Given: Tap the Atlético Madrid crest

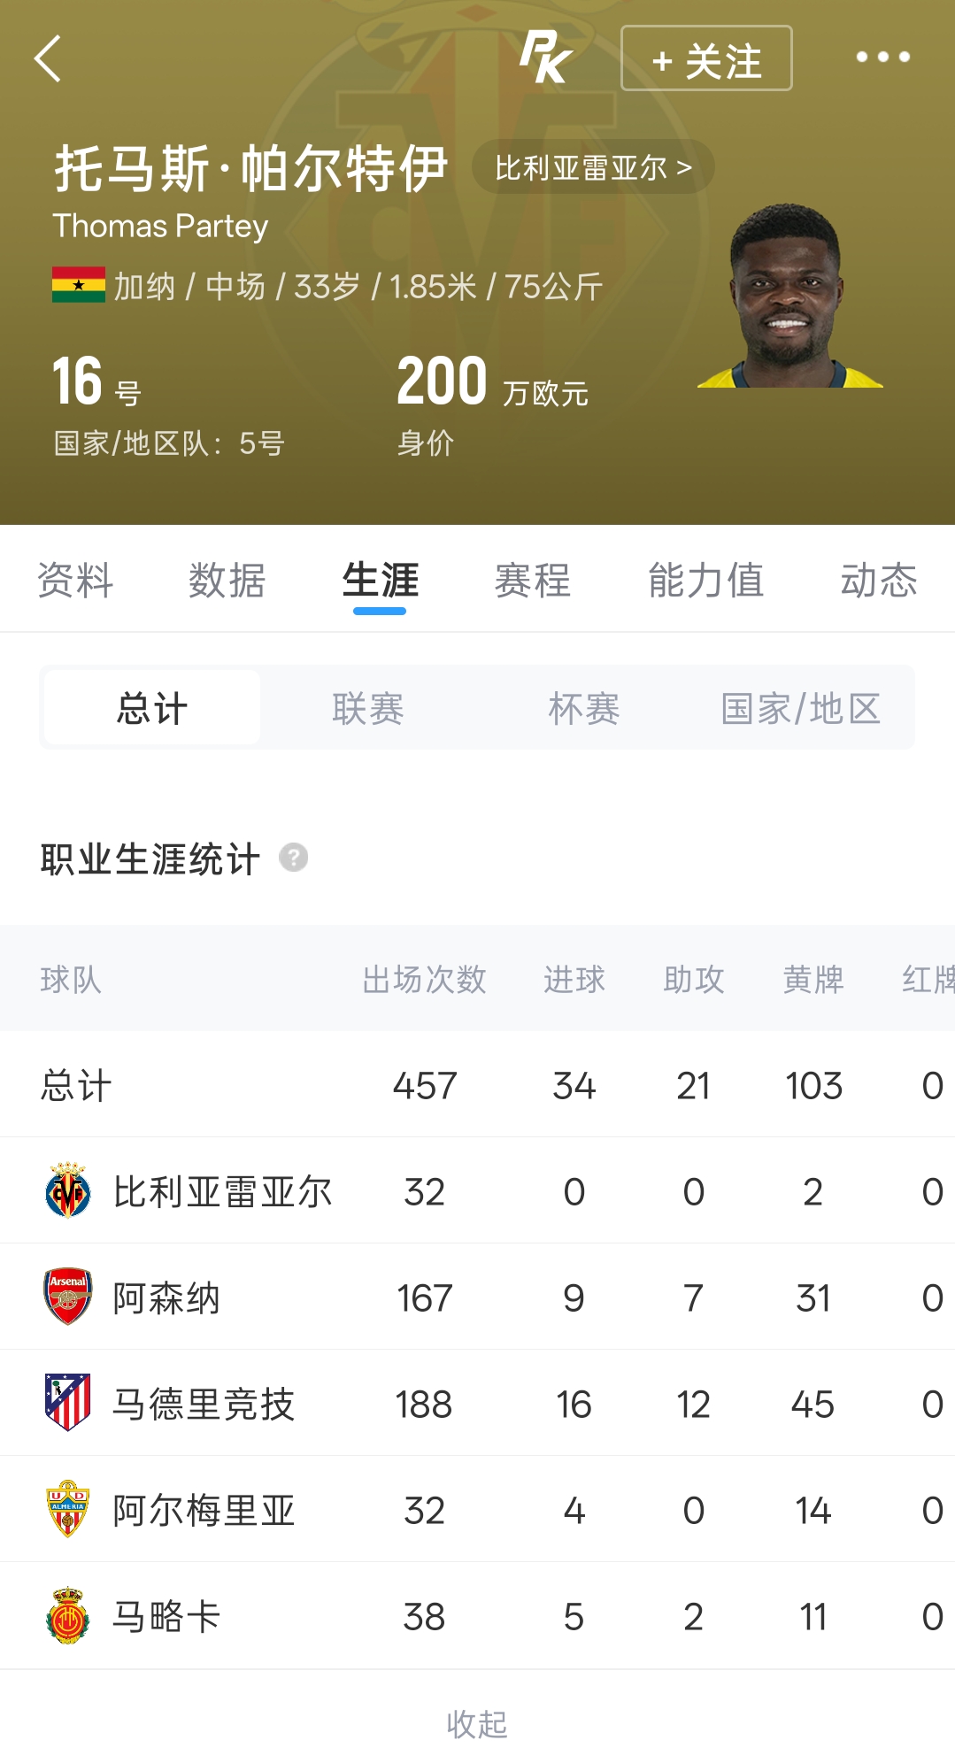Looking at the screenshot, I should [x=68, y=1403].
